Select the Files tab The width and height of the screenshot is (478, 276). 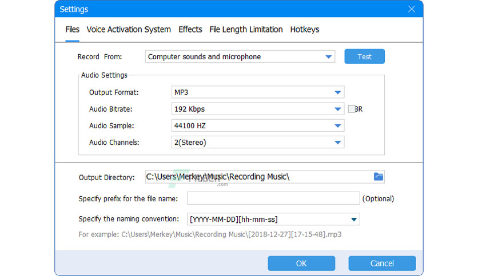tap(72, 30)
